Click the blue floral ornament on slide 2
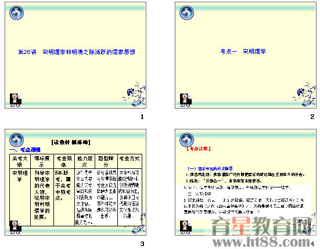320x249 pixels. [x=304, y=95]
